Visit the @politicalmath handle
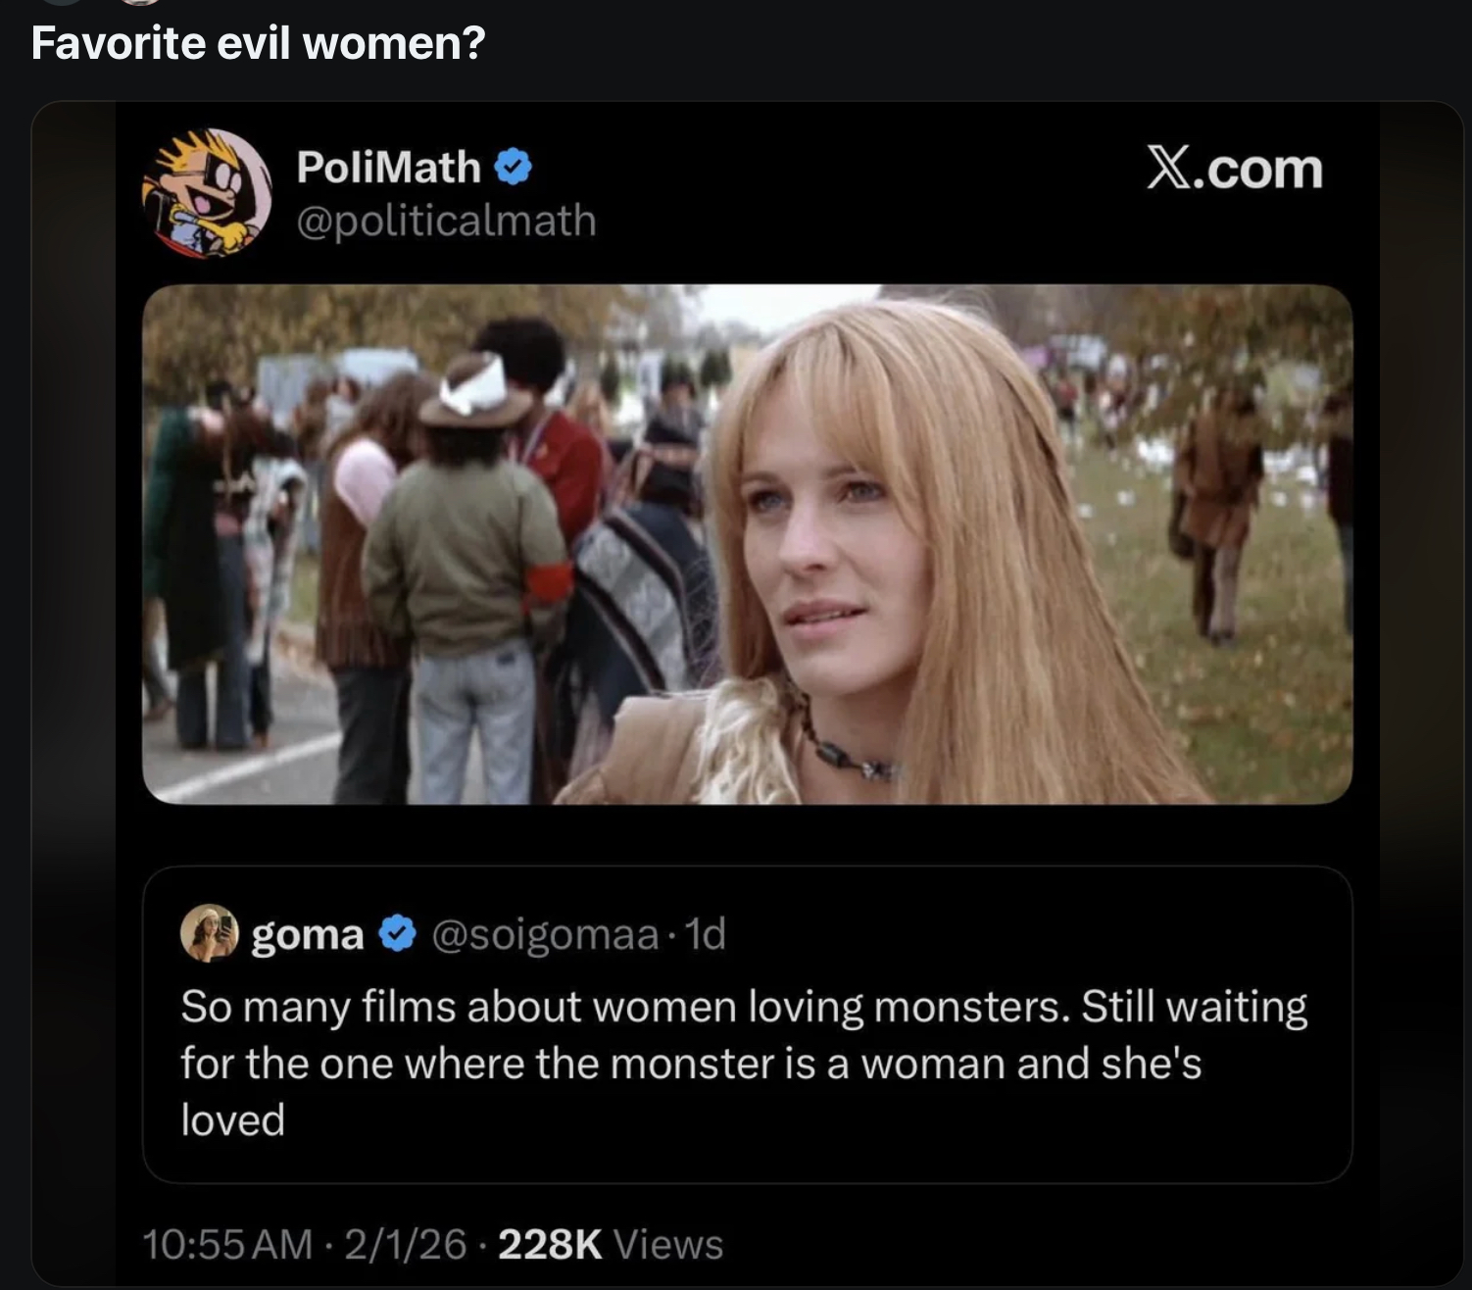 [446, 220]
